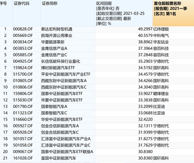Select code cell 000828.OF
This screenshot has width=194, height=163.
pos(23,29)
